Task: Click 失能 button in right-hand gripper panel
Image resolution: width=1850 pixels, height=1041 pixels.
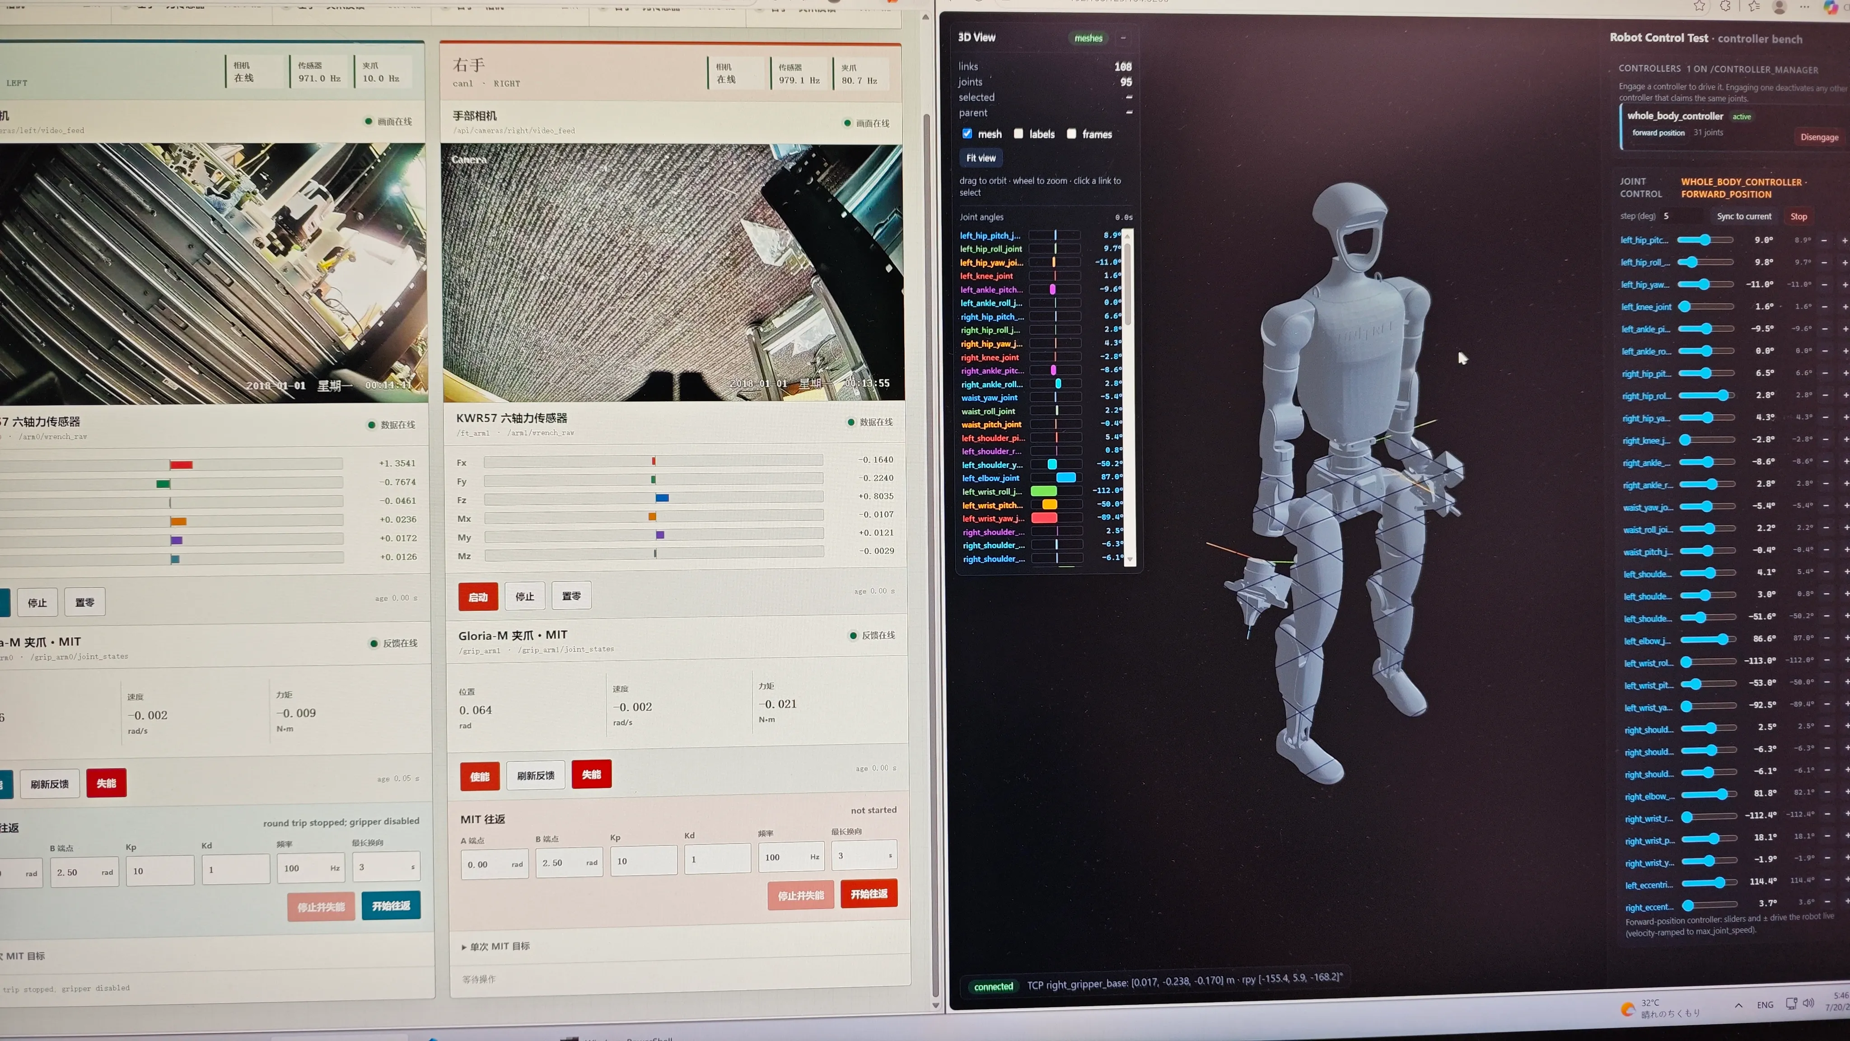Action: pyautogui.click(x=592, y=774)
